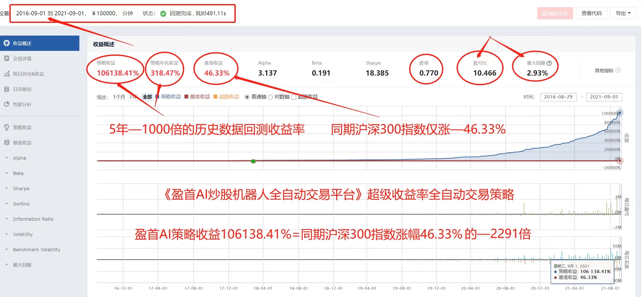Toggle the red 基准收益 legend series

197,97
